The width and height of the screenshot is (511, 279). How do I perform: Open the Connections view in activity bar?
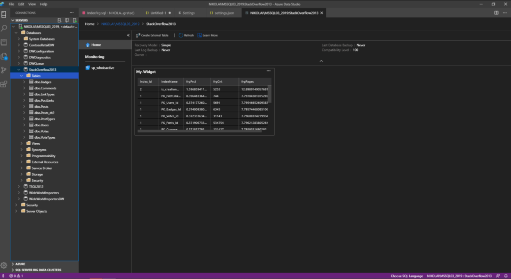(4, 14)
